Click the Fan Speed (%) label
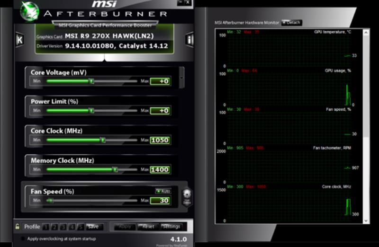This screenshot has height=247, width=379. (53, 192)
